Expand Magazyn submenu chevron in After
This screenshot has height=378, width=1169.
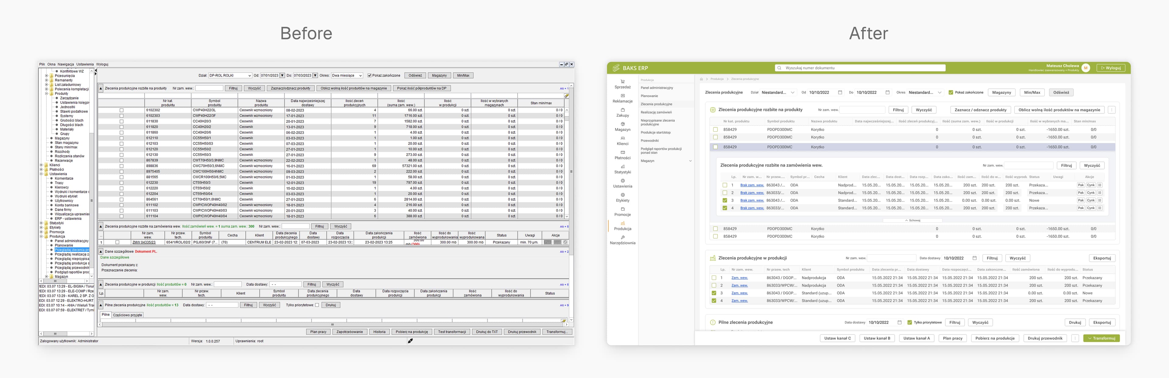click(x=690, y=161)
